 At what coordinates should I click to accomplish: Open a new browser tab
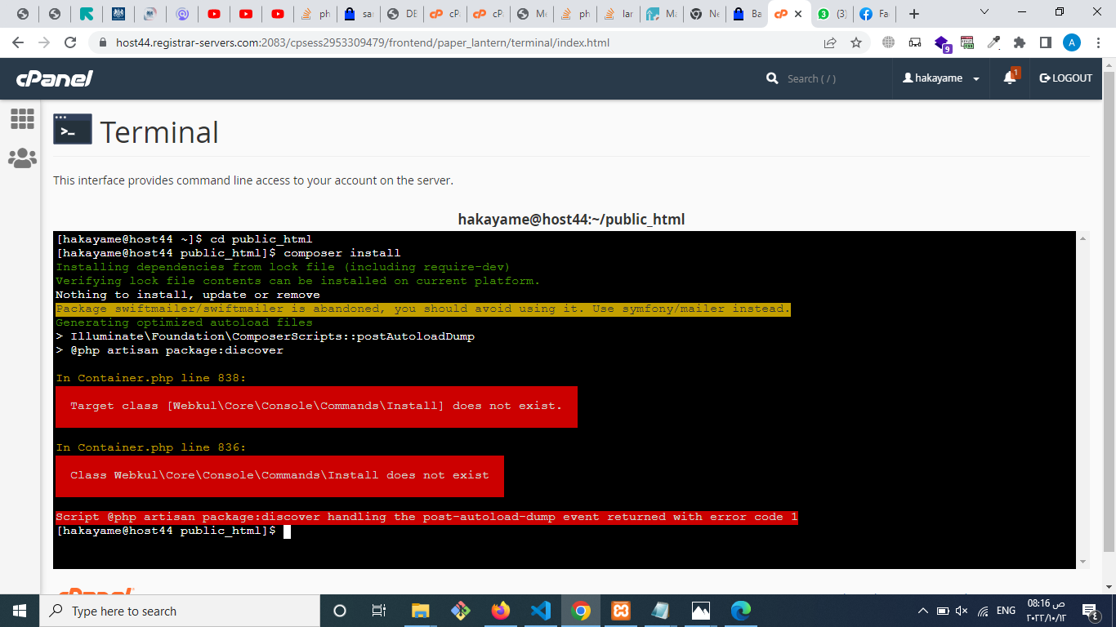[x=914, y=14]
